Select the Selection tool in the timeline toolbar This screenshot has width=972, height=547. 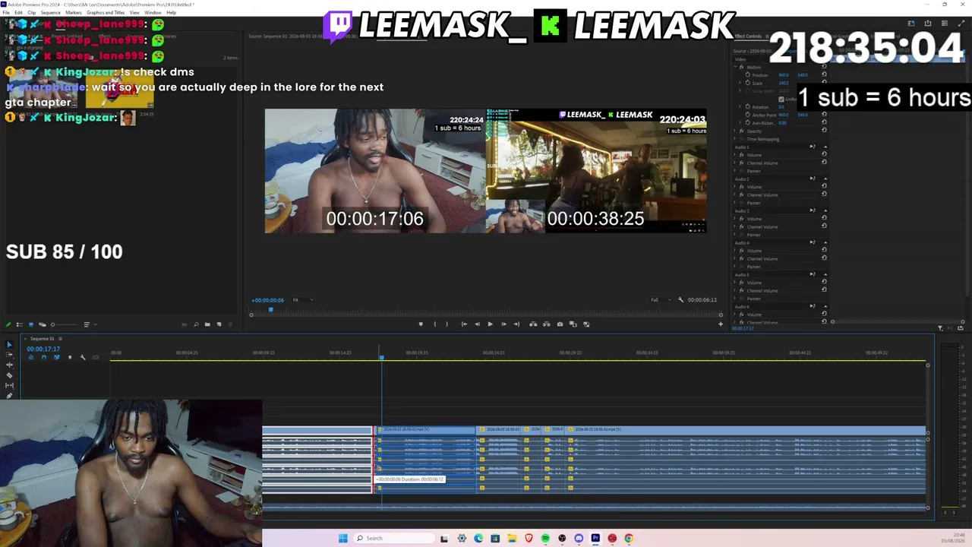point(10,345)
